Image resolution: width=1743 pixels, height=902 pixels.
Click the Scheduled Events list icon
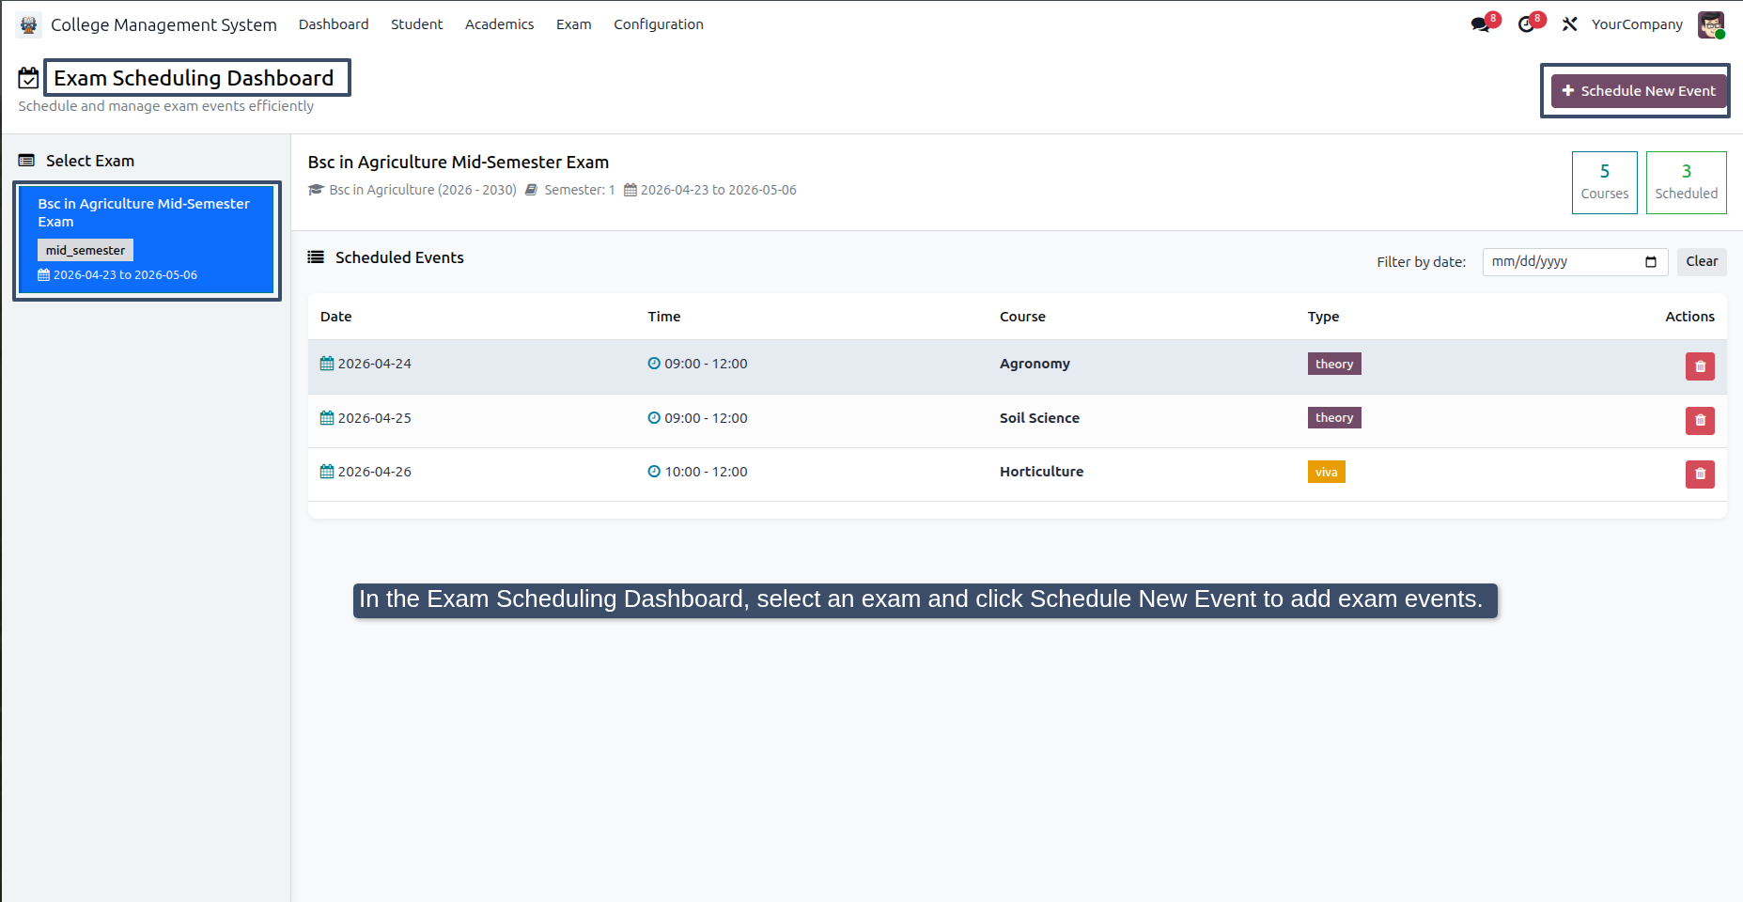tap(316, 257)
